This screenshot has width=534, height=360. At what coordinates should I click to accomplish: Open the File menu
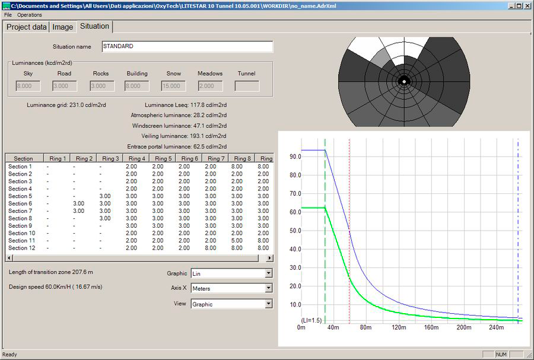8,14
